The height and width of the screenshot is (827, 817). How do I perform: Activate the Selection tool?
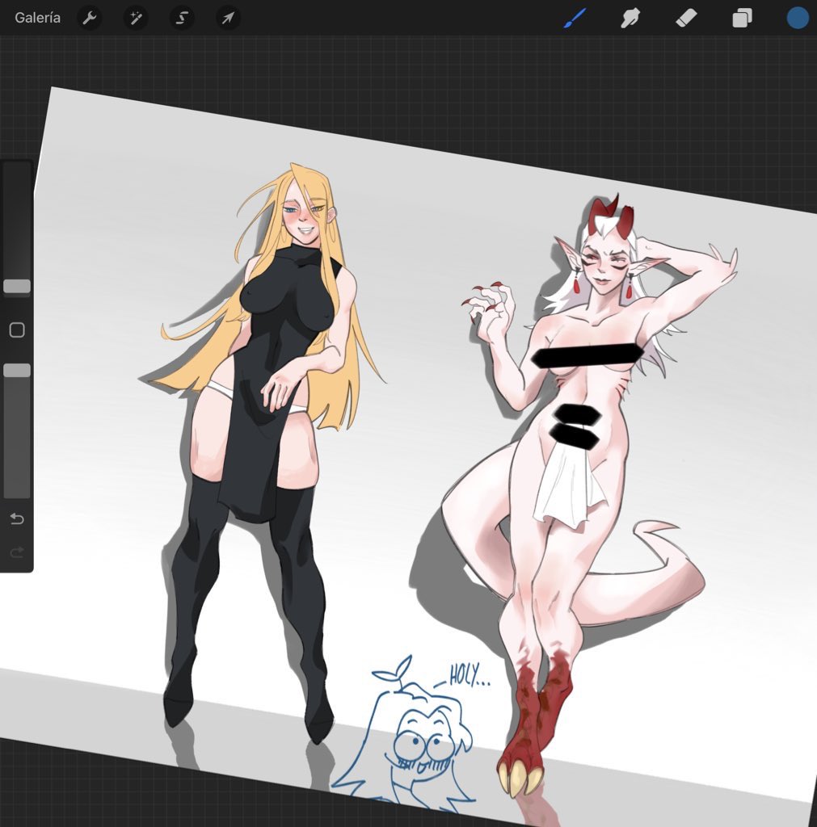(181, 18)
